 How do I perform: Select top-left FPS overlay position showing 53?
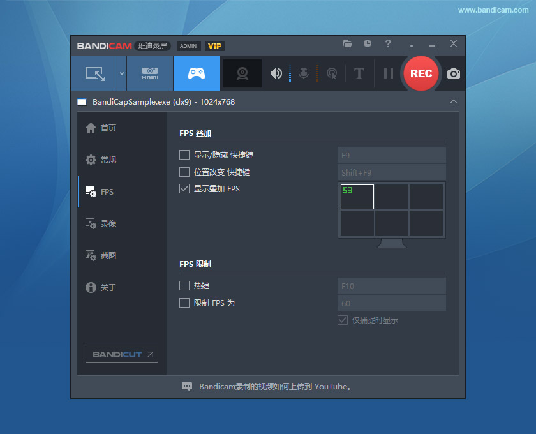point(357,197)
